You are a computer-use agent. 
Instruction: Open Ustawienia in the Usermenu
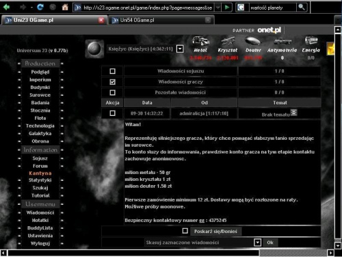pyautogui.click(x=40, y=236)
